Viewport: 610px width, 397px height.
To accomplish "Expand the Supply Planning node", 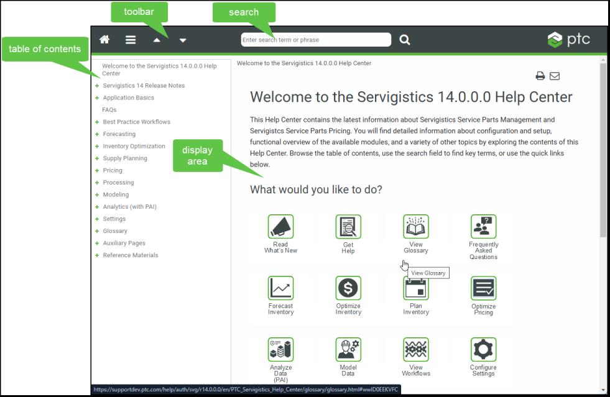I will pyautogui.click(x=97, y=158).
